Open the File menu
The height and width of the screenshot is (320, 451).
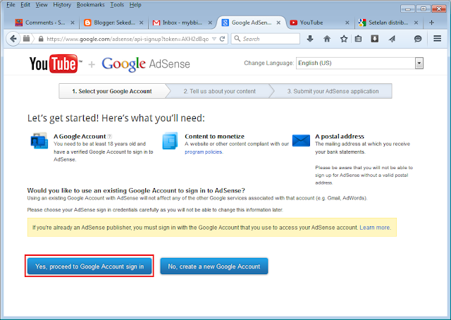tap(11, 5)
